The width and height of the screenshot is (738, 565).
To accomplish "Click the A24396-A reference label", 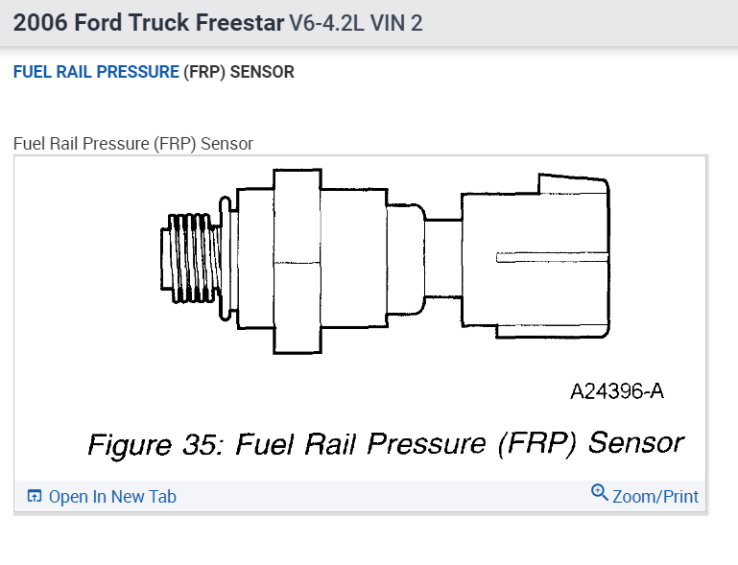I will coord(617,391).
